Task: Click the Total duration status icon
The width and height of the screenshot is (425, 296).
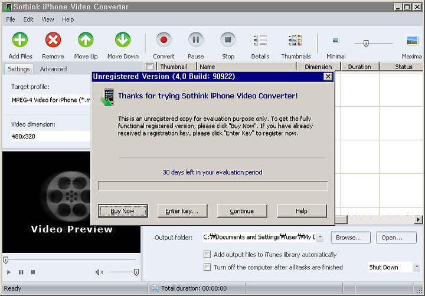Action: (155, 288)
